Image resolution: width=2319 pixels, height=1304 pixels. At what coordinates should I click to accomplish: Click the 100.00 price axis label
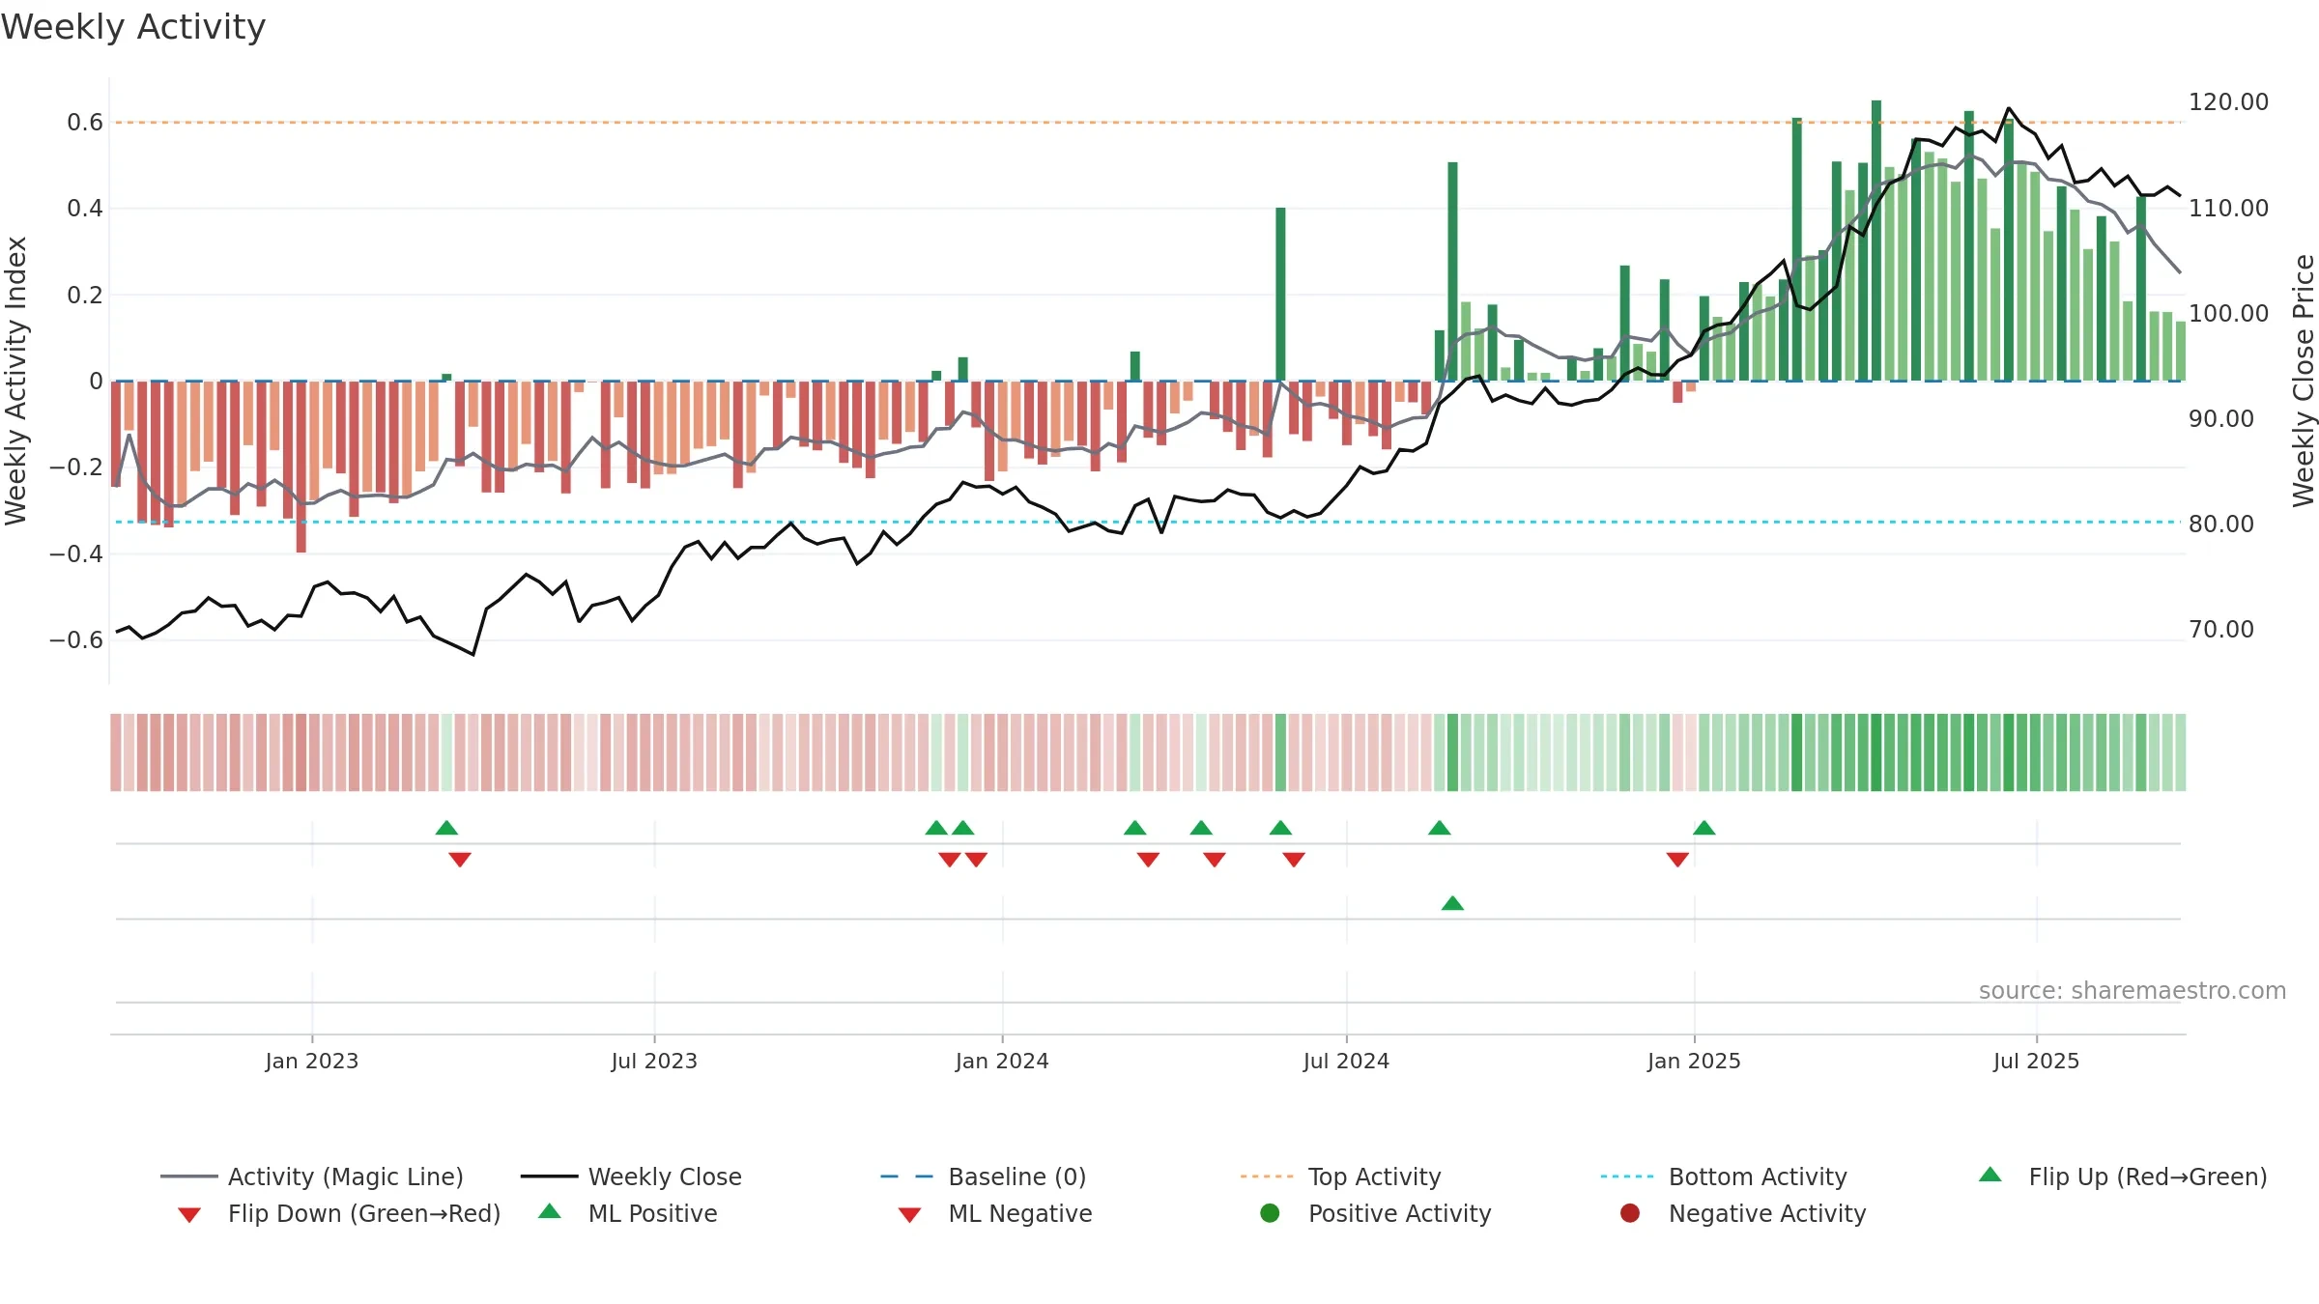pos(2228,314)
